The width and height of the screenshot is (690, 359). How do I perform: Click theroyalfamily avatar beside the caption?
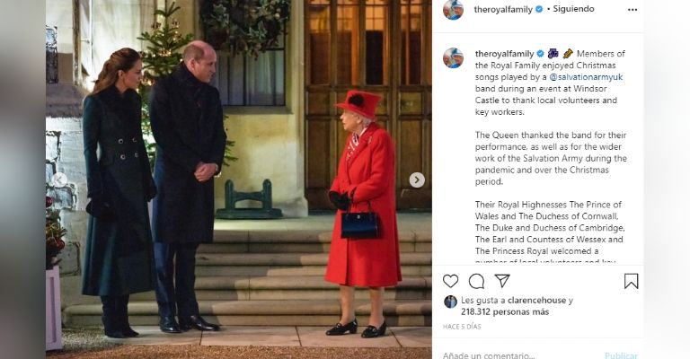point(453,58)
